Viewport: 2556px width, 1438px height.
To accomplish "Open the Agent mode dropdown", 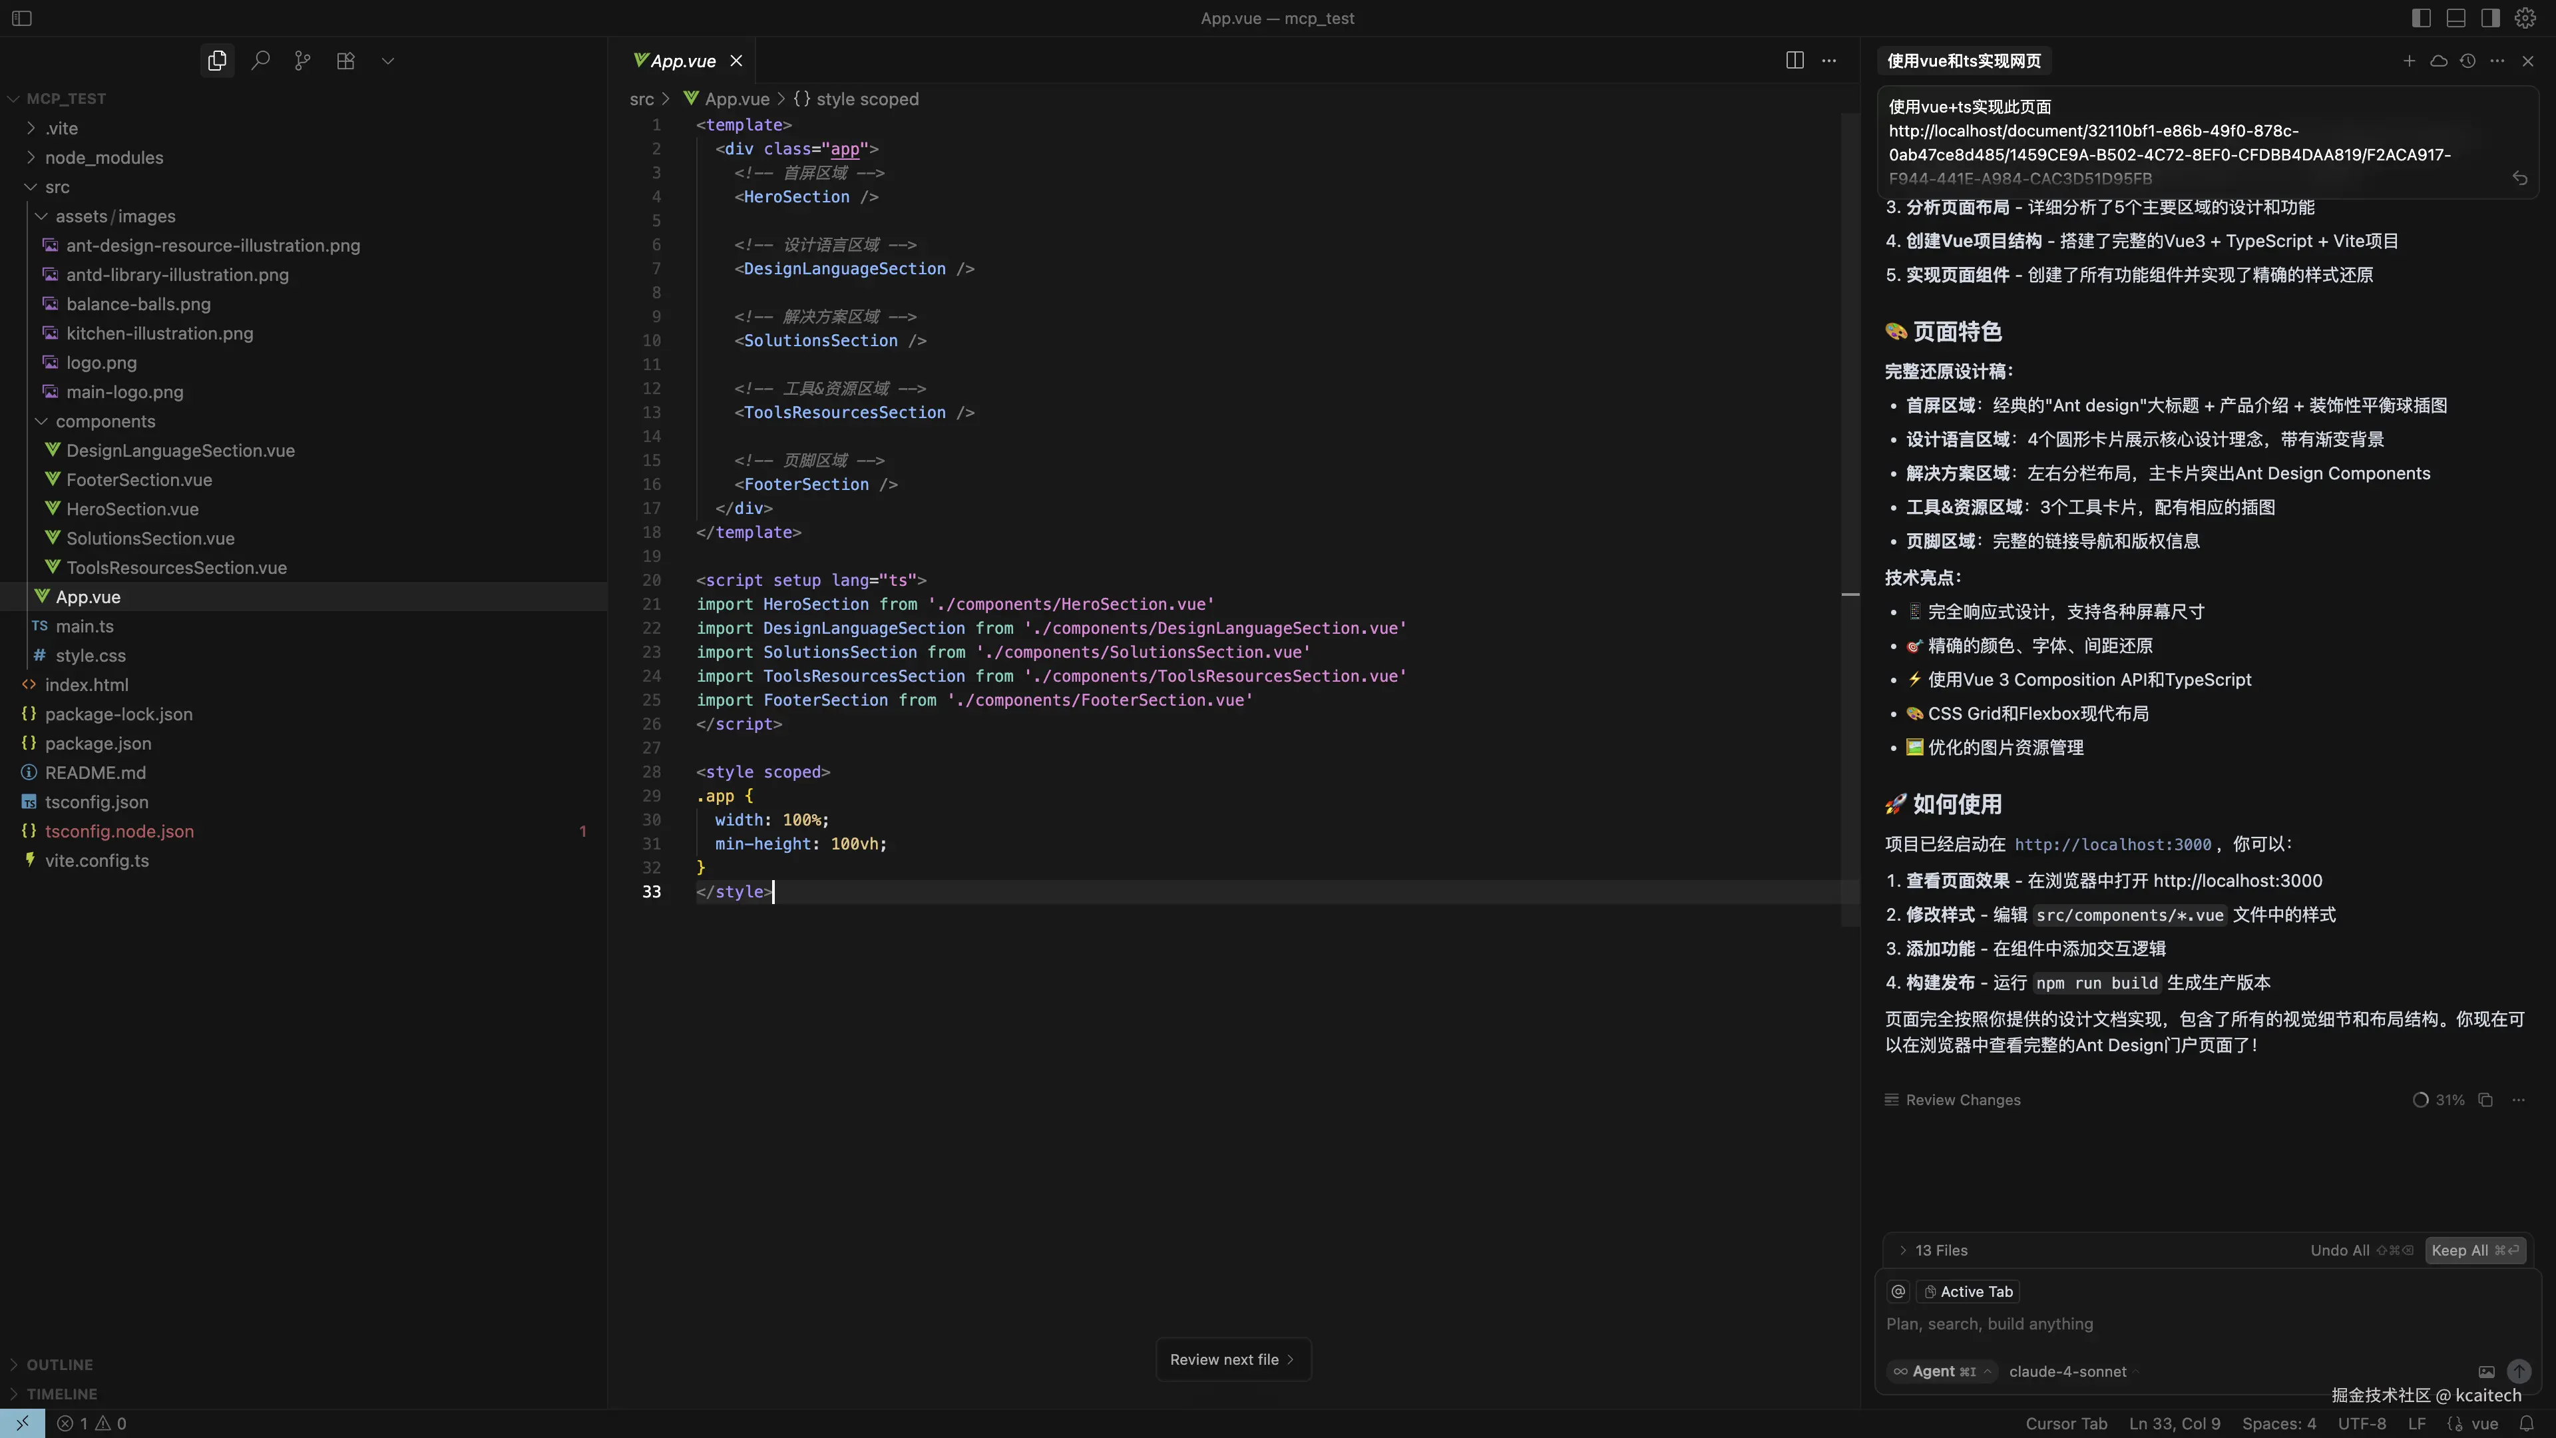I will [x=1942, y=1371].
